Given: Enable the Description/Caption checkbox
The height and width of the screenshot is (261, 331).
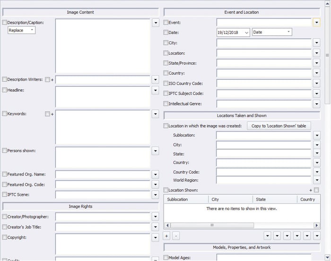Looking at the screenshot, I should (x=4, y=22).
